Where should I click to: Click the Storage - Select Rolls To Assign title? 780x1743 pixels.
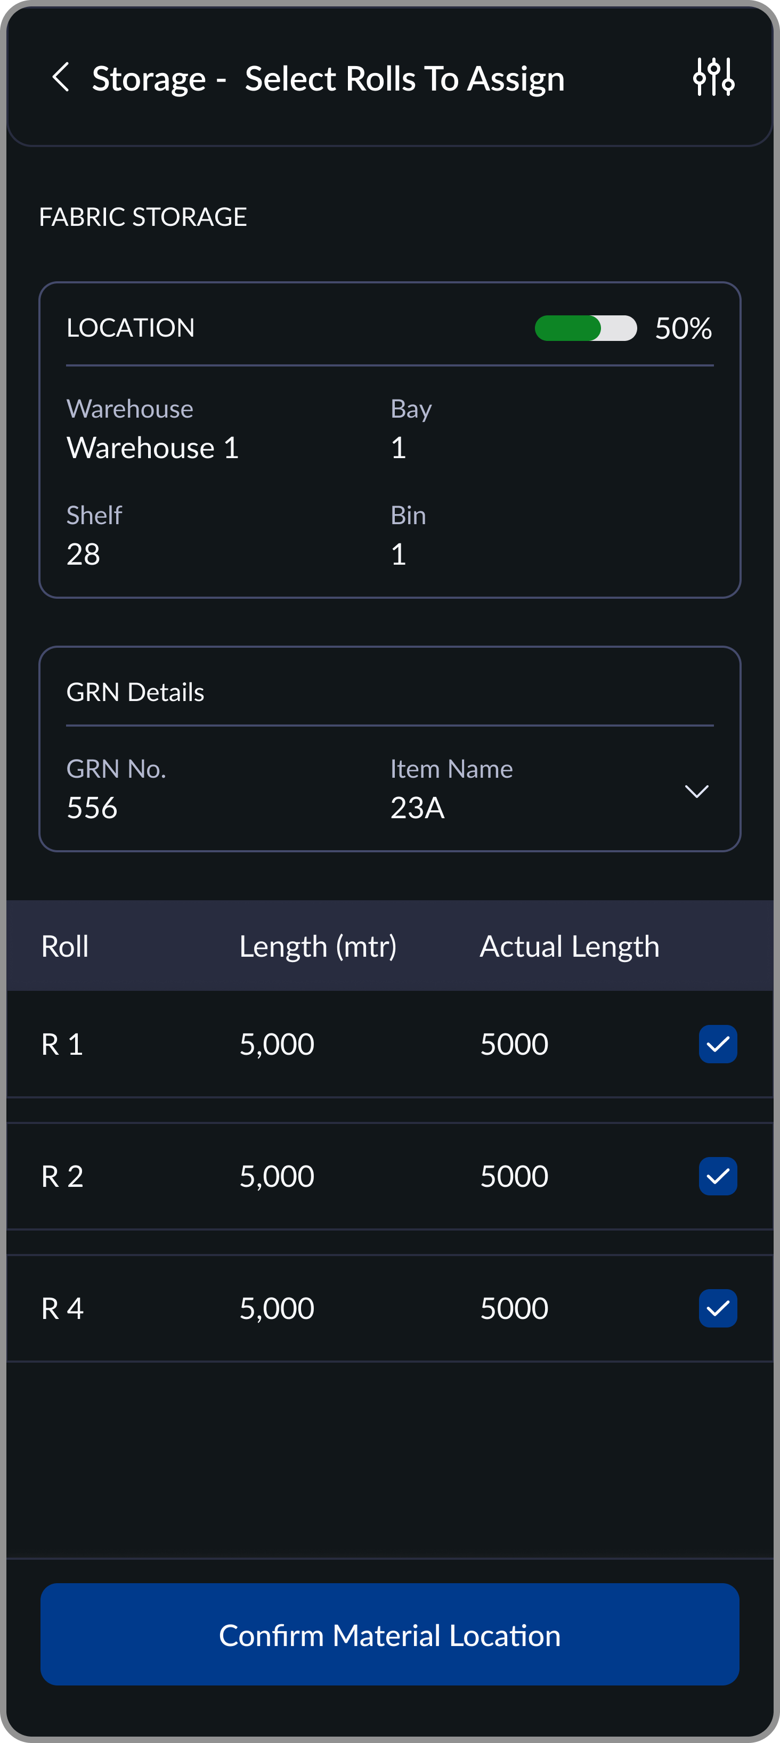[328, 77]
